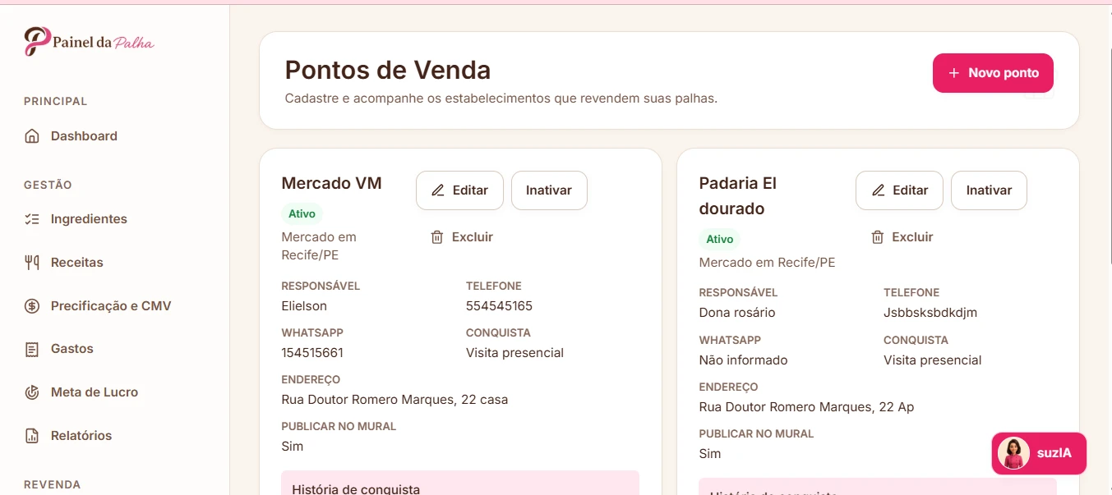Select responsável Dona rosário
Screen dimensions: 1112x495
tap(737, 313)
